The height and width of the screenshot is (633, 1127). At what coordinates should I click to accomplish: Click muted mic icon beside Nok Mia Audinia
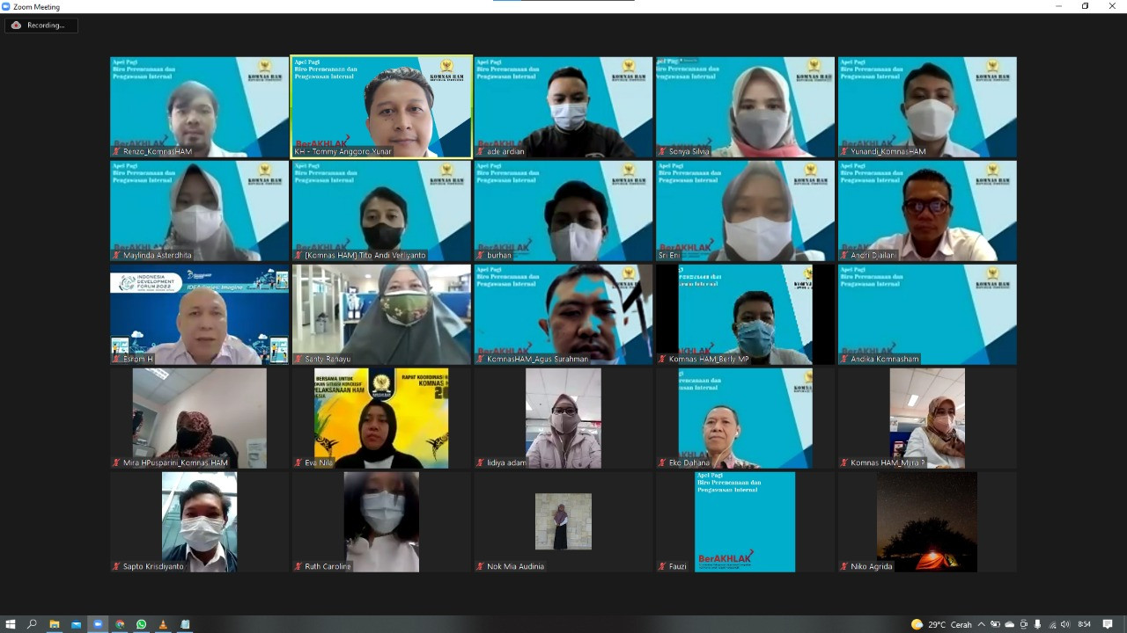pyautogui.click(x=480, y=566)
